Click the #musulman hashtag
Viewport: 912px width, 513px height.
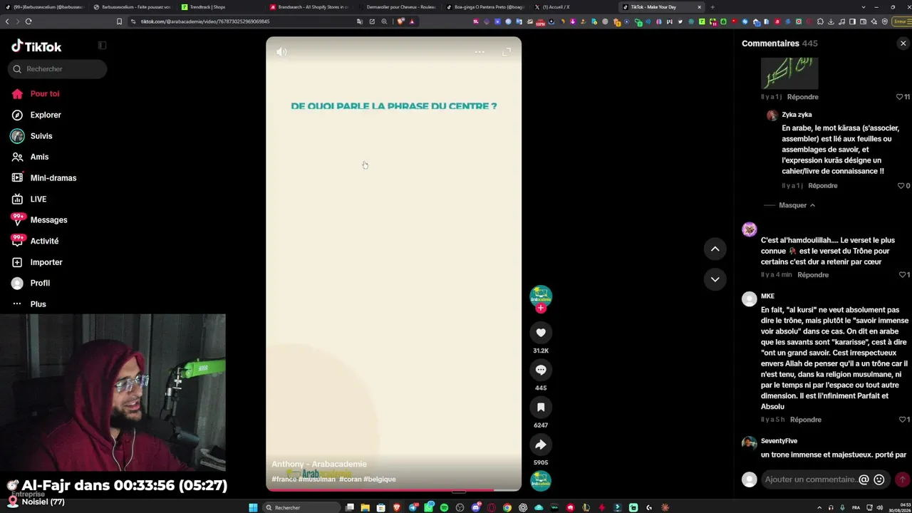[317, 480]
